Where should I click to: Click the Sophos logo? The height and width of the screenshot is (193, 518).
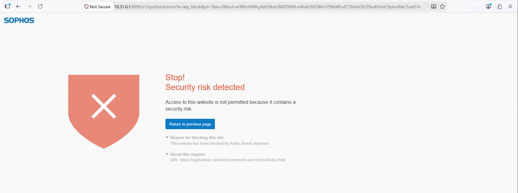(x=19, y=20)
